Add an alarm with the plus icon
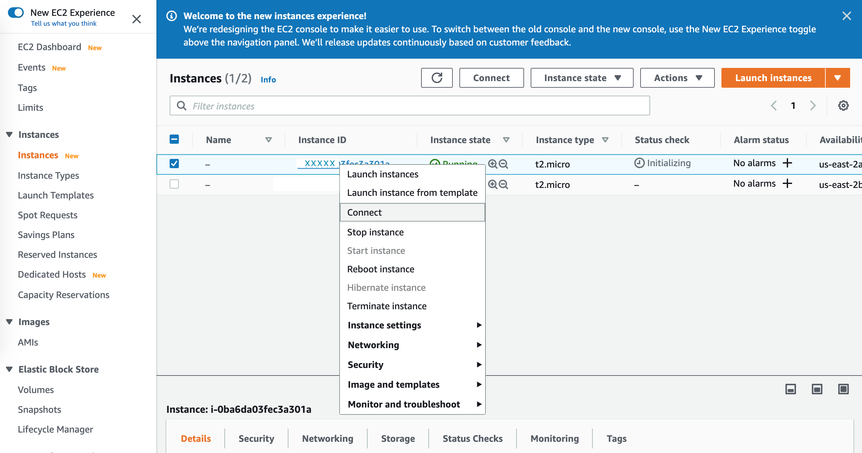The width and height of the screenshot is (862, 453). coord(787,163)
